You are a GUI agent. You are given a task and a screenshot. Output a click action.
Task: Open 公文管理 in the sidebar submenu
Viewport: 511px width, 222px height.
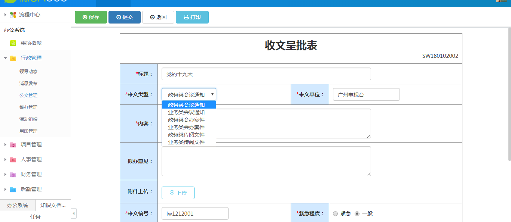tap(28, 96)
